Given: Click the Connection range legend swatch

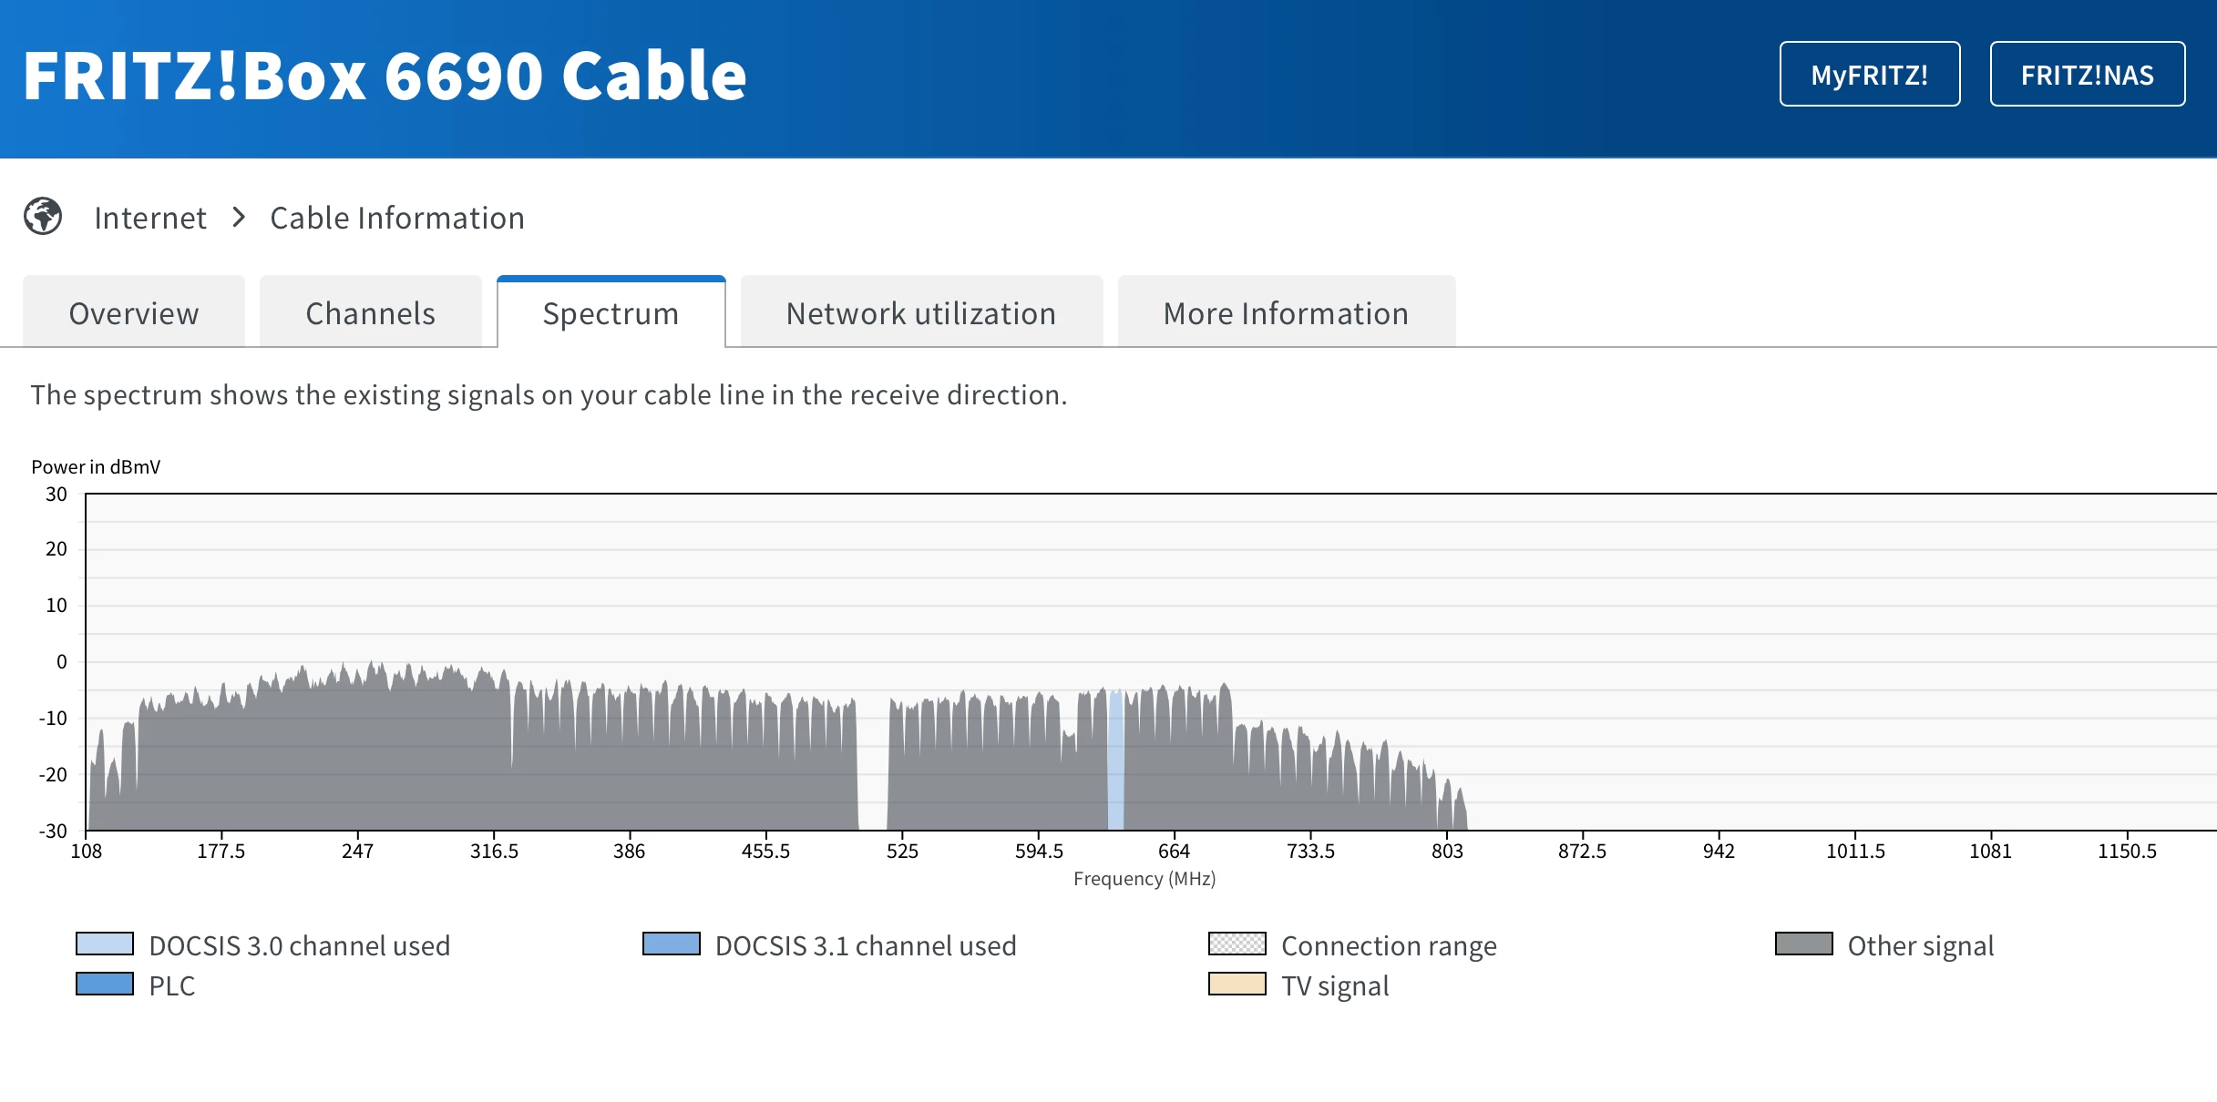Looking at the screenshot, I should pyautogui.click(x=1237, y=944).
